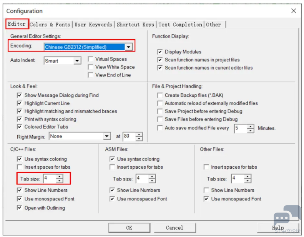
Task: Close the Configuration dialog window
Action: coord(294,11)
